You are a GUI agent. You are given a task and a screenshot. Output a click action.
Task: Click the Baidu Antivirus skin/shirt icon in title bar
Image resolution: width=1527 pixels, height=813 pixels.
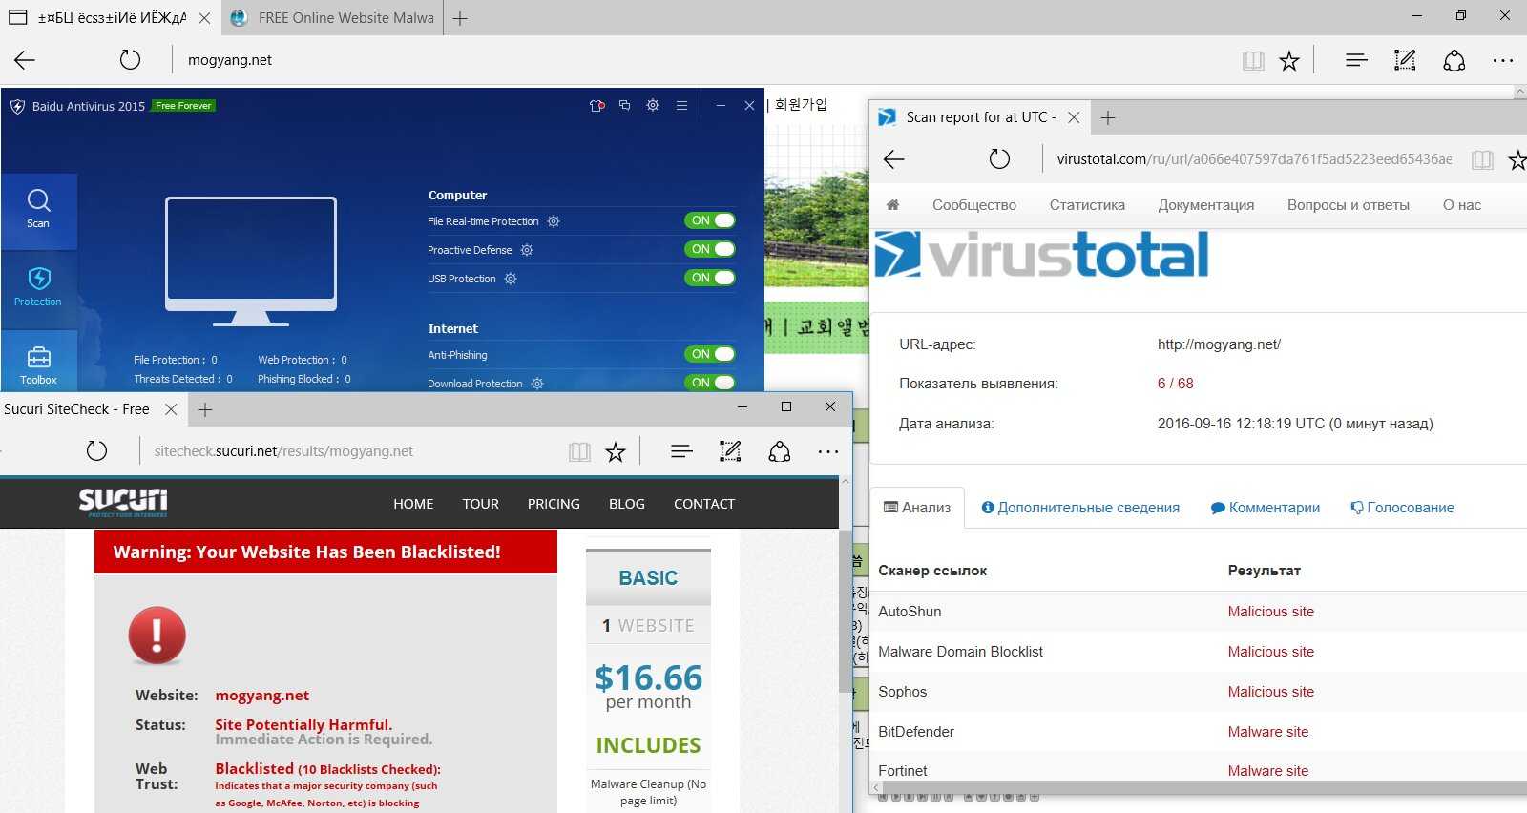(597, 105)
